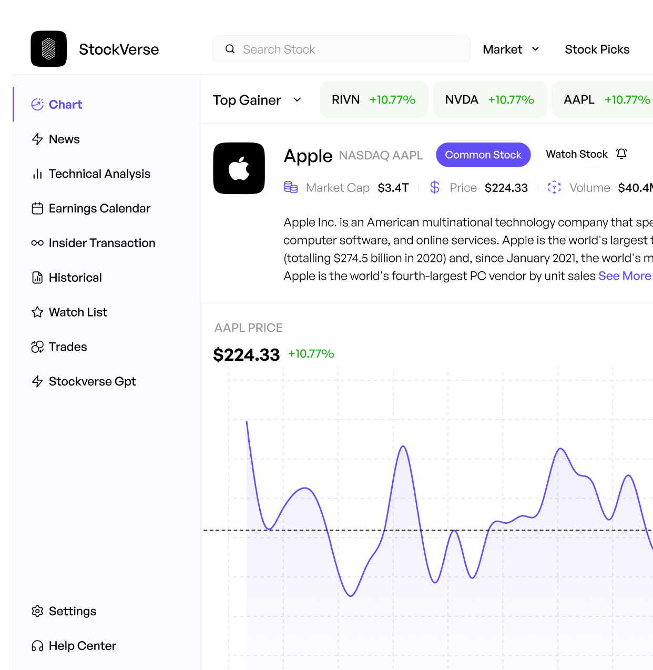Click the StockVerse logo icon
This screenshot has height=670, width=653.
click(x=49, y=49)
